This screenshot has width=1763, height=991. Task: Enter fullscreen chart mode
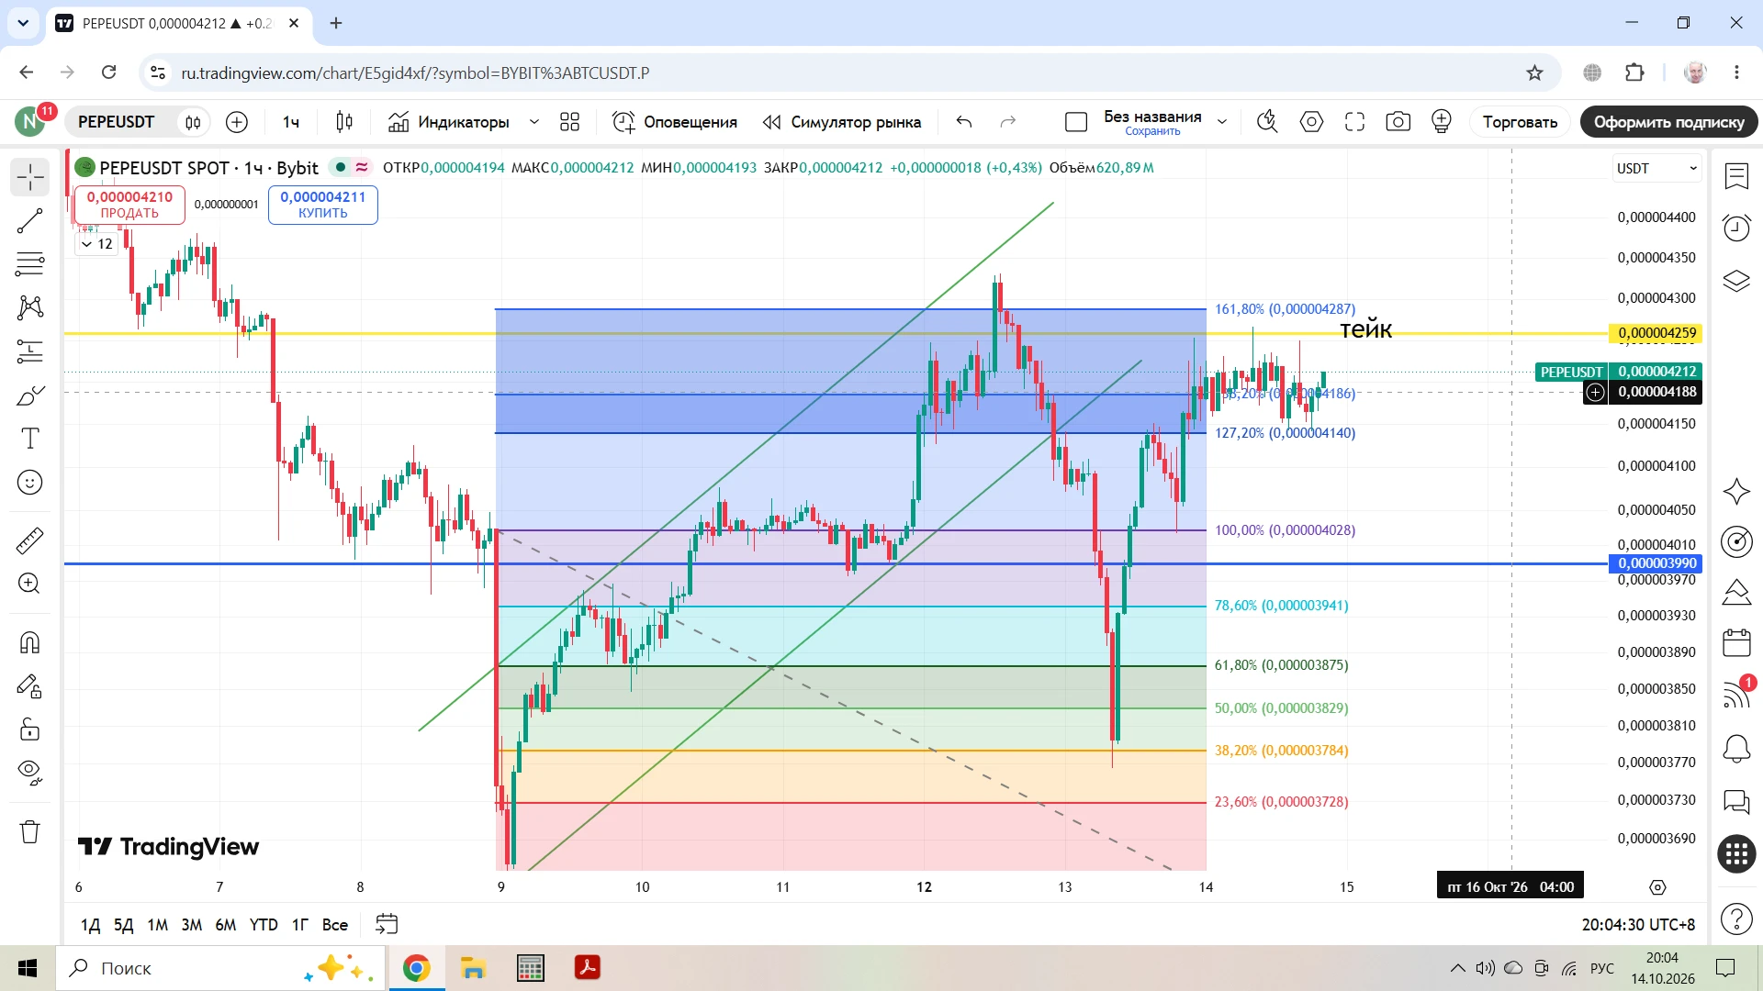click(1354, 122)
